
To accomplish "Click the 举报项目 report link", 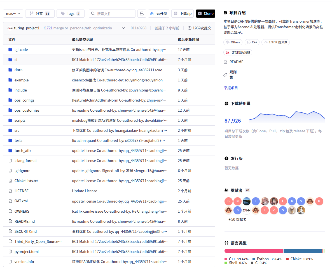I will [x=231, y=88].
